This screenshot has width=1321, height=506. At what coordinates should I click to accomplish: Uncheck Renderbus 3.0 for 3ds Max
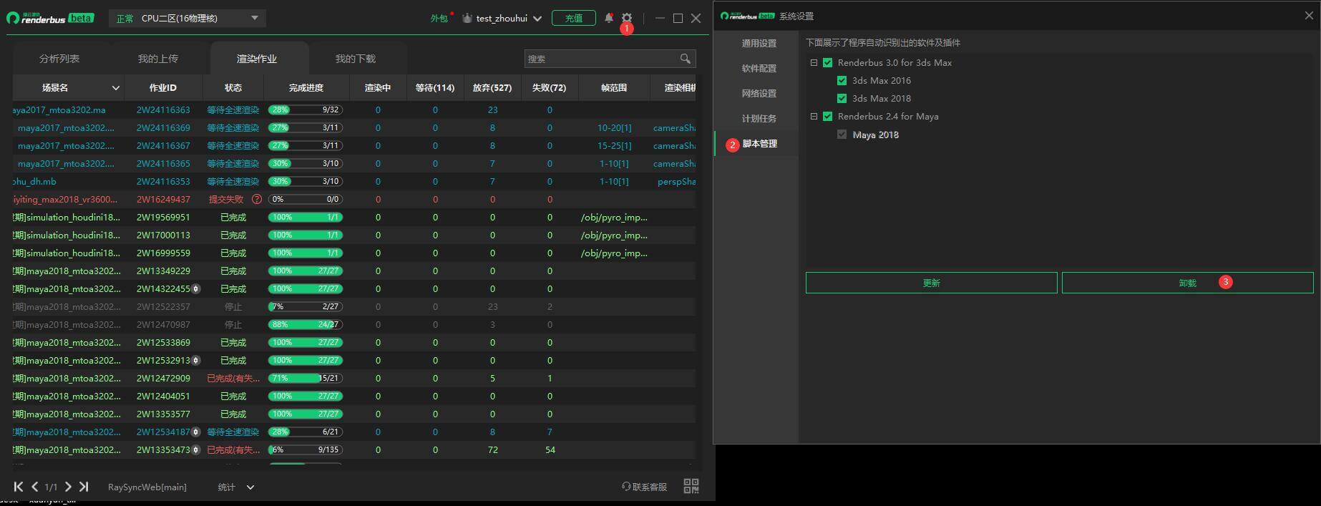click(828, 63)
